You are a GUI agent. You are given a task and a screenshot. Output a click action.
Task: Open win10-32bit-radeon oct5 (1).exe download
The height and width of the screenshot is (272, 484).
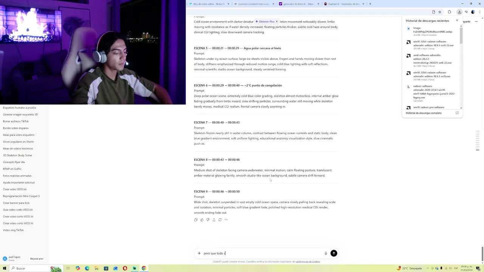click(431, 45)
